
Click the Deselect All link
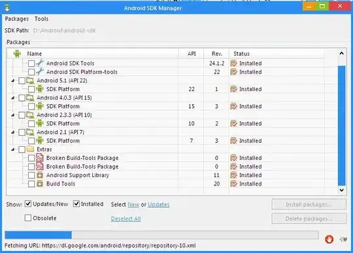(x=126, y=218)
